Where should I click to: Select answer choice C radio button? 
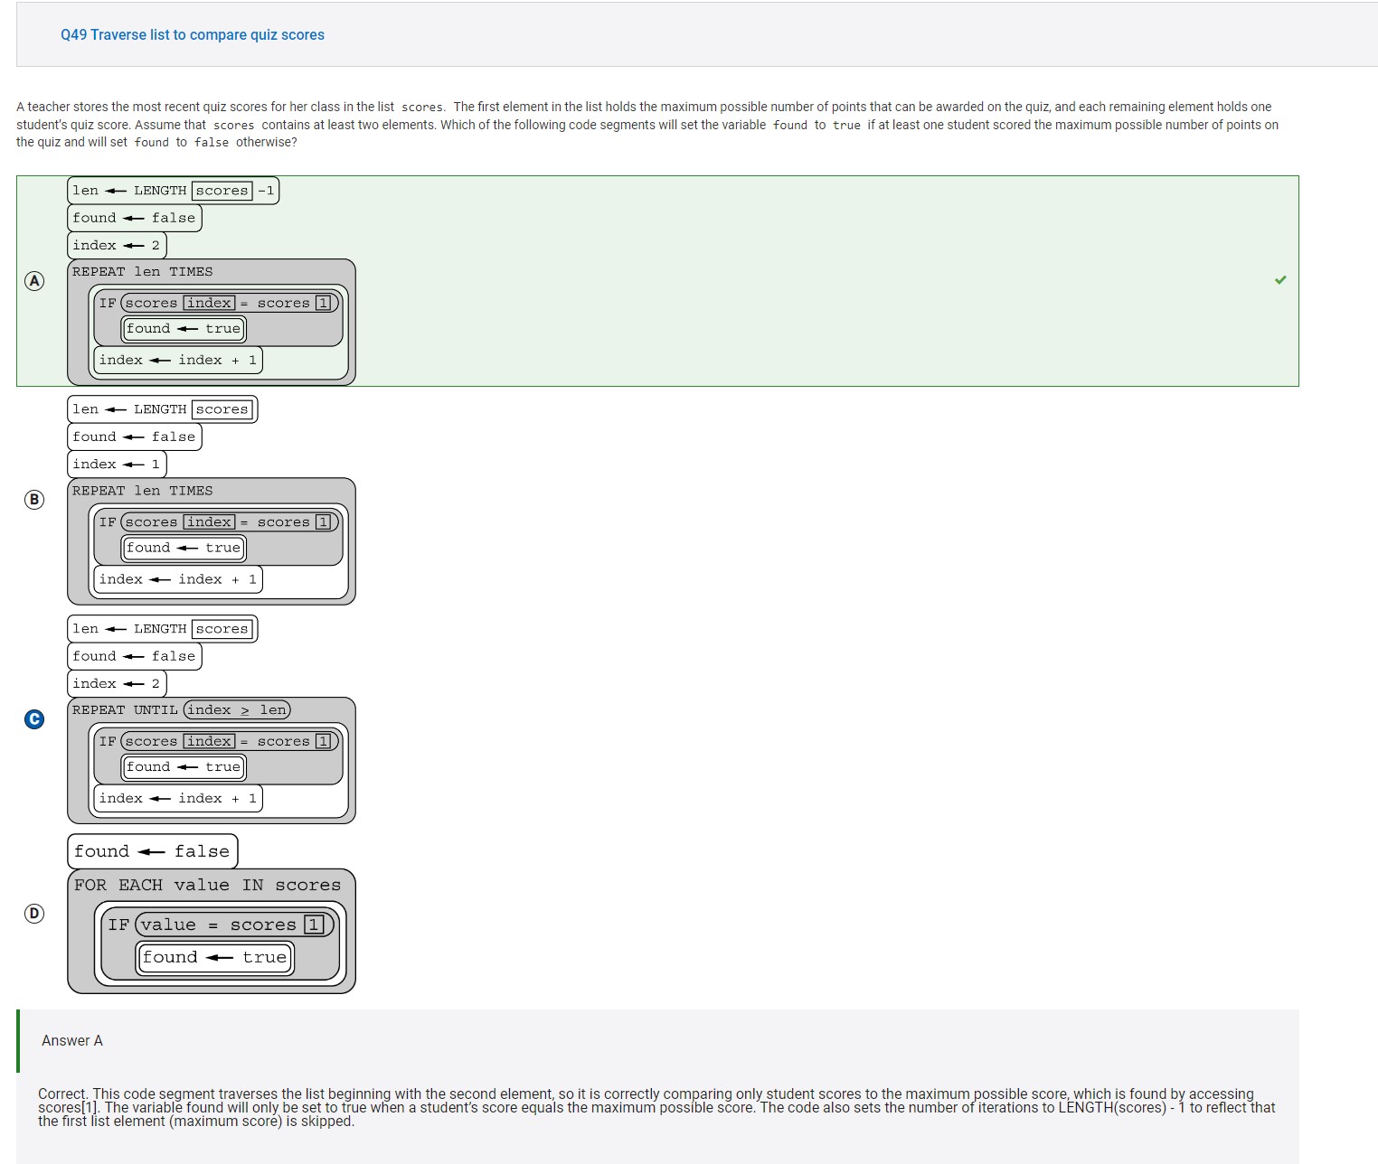click(34, 719)
